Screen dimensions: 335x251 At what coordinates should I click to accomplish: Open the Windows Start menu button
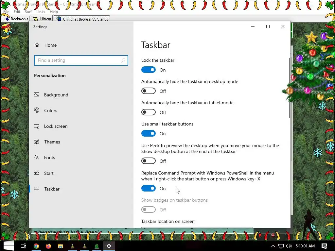(9, 246)
